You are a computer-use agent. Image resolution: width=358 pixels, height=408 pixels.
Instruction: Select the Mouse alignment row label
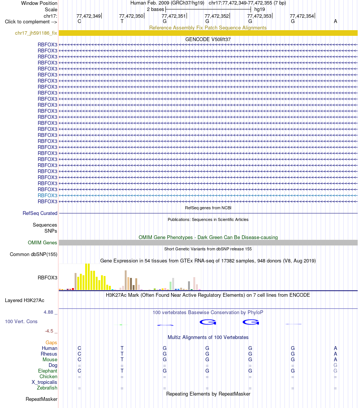[x=50, y=360]
